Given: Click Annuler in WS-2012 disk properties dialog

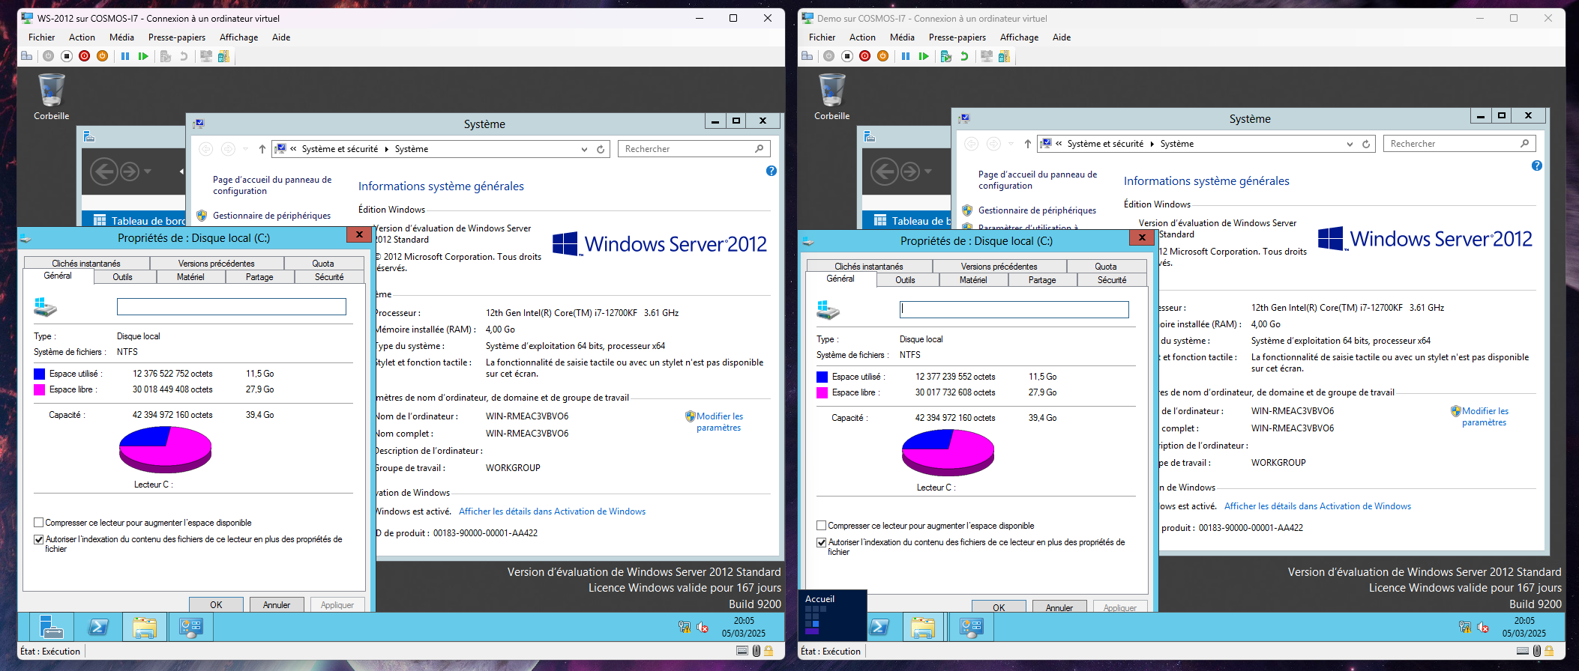Looking at the screenshot, I should [276, 604].
